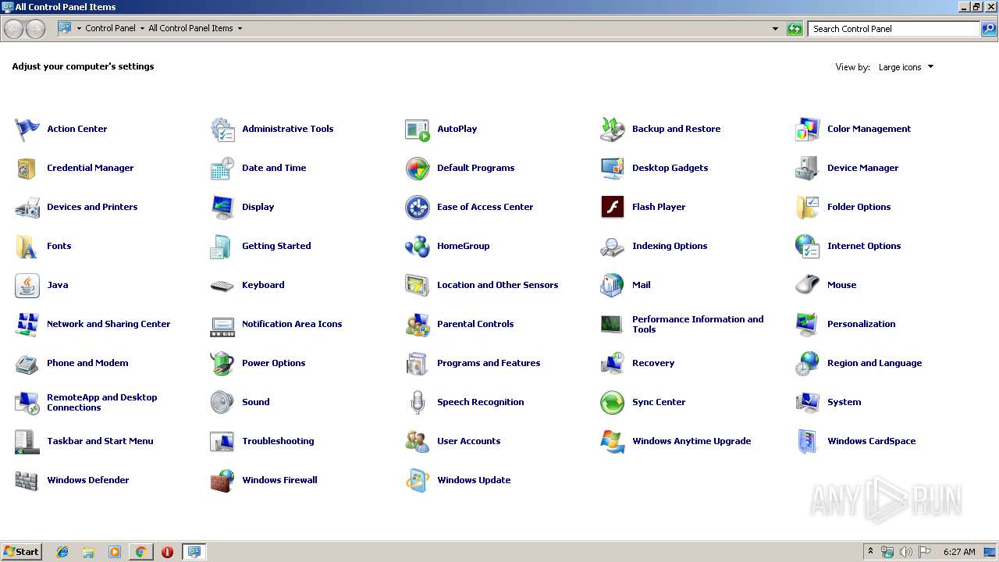This screenshot has width=999, height=562.
Task: Open the Windows CardSpace link
Action: coord(871,441)
